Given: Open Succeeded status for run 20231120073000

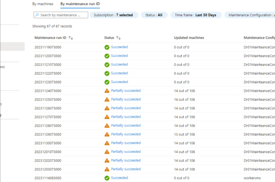Looking at the screenshot, I should coord(120,56).
